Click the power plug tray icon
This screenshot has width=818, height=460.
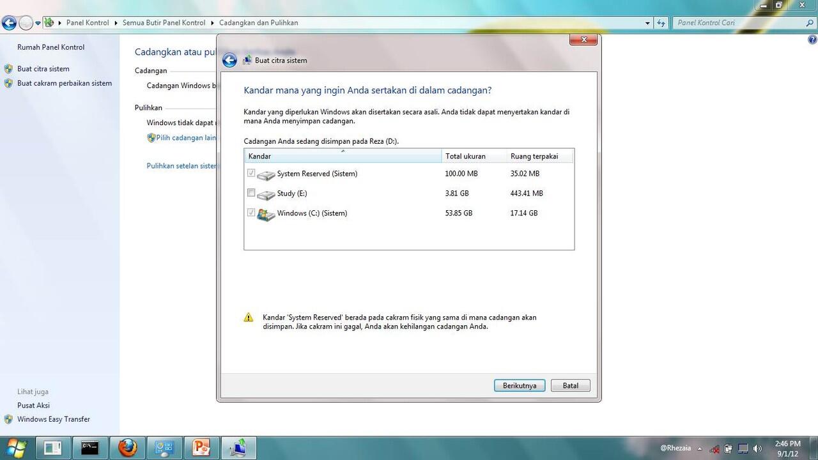tap(729, 448)
